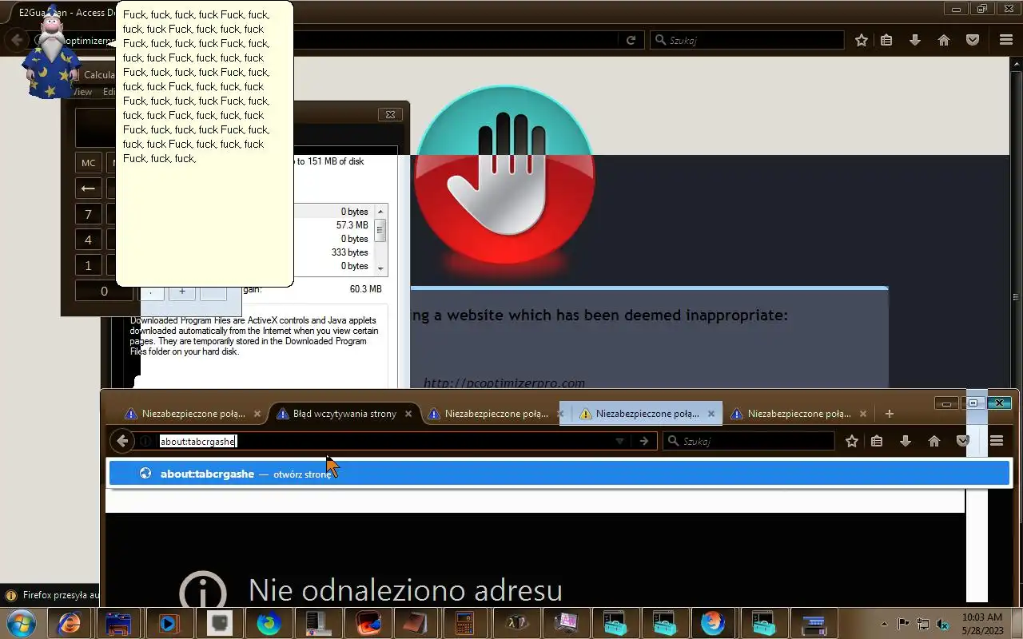1023x639 pixels.
Task: Open Windows Media Player taskbar icon
Action: pos(169,623)
